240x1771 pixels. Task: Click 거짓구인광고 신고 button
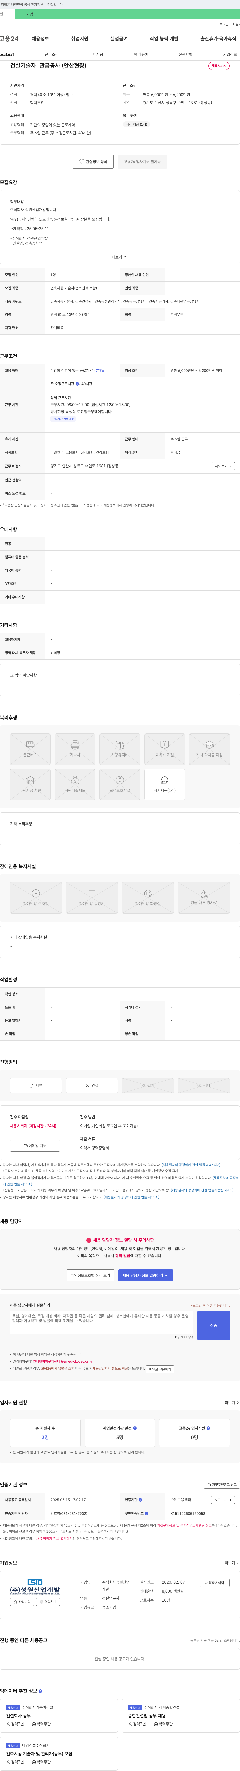(222, 1484)
